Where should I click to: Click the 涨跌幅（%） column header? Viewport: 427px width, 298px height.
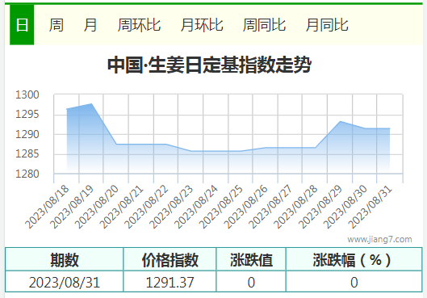point(354,259)
